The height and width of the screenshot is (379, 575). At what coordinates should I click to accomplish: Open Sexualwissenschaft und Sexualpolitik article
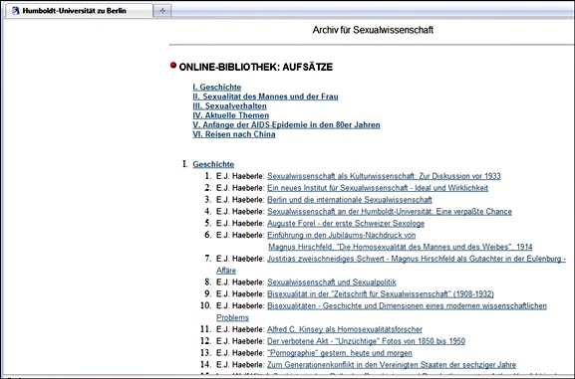(x=332, y=283)
